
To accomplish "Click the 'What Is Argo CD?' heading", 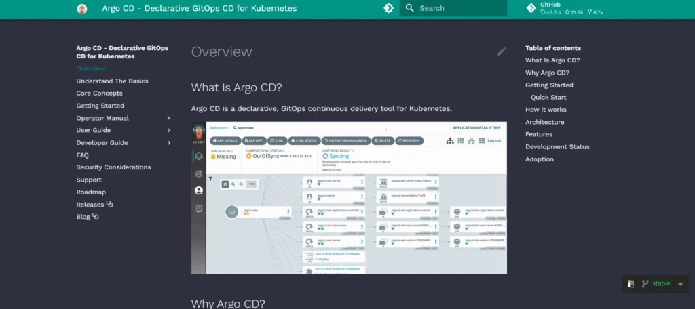I will point(237,87).
